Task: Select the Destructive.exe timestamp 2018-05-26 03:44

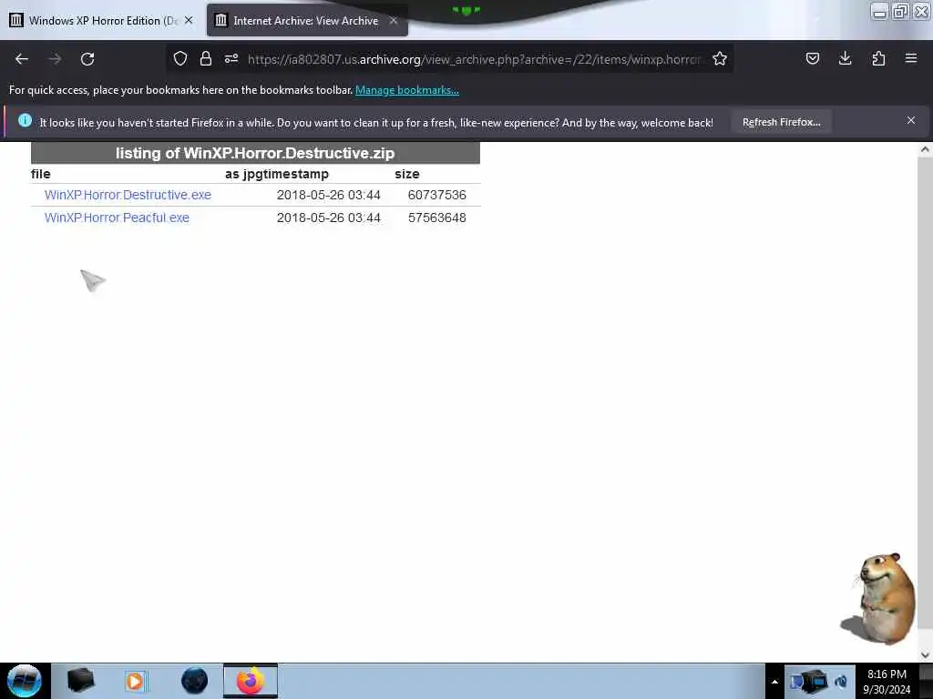Action: point(328,195)
